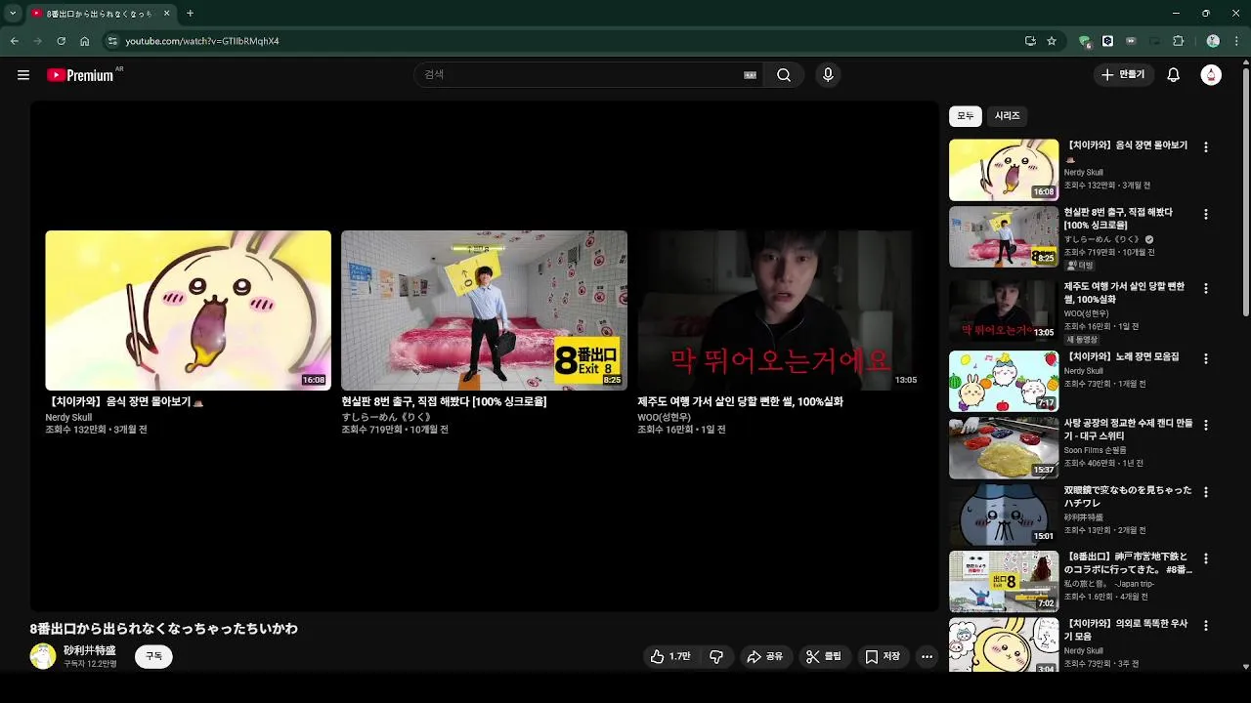Open sidebar 双眼鏡 ハチワレ video thumbnail
1251x703 pixels.
tap(1004, 515)
